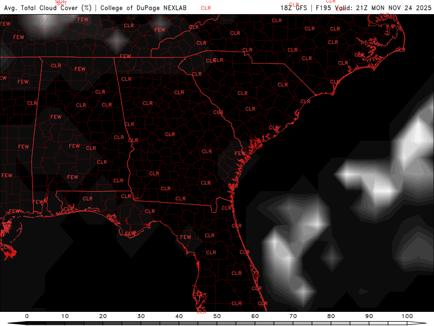Image resolution: width=434 pixels, height=326 pixels.
Task: Click the '70' label on the color scale
Action: click(293, 316)
